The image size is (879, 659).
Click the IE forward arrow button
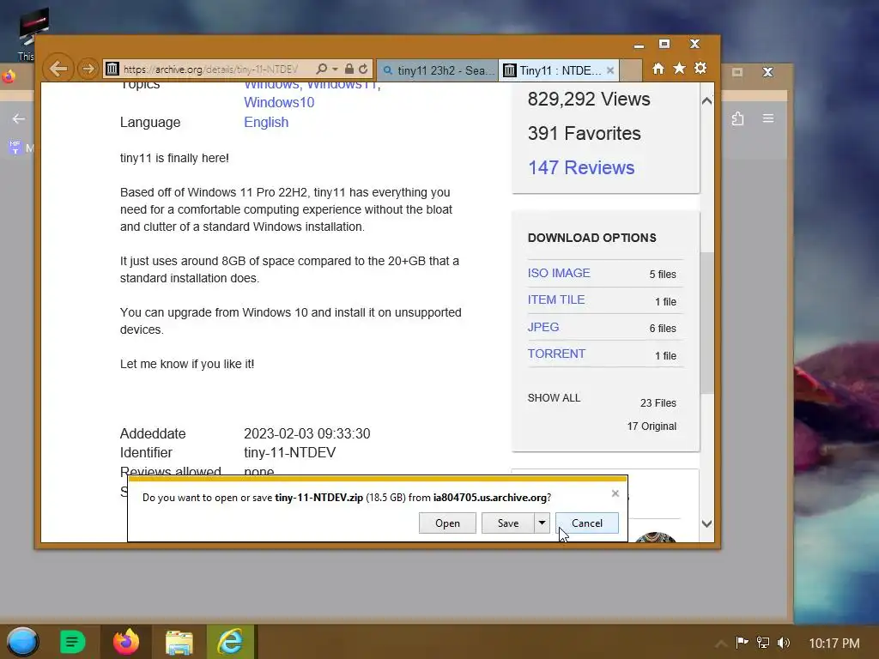tap(88, 69)
